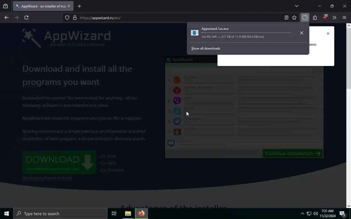Click Continue installation button in preview
The image size is (351, 219).
point(293,154)
